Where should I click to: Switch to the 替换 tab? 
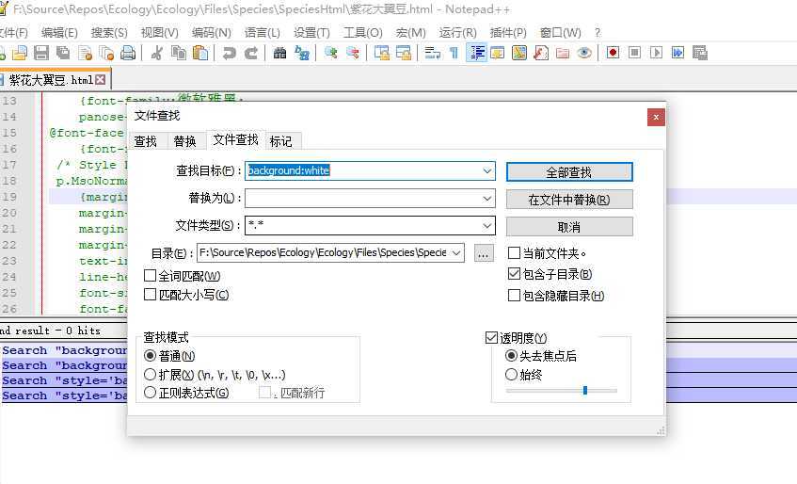pos(185,141)
